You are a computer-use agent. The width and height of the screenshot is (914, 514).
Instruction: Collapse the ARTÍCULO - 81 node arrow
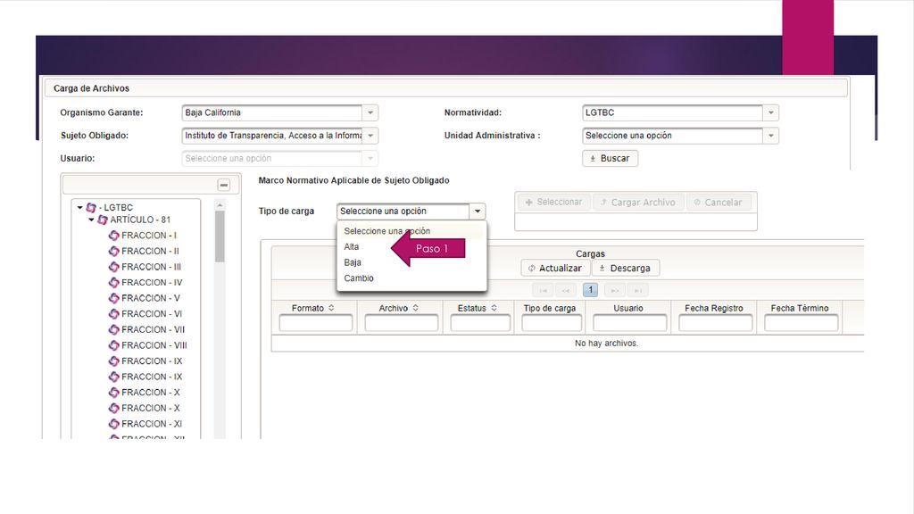tap(92, 220)
